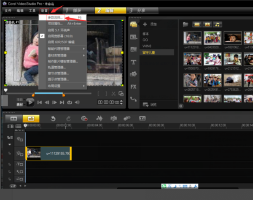Screen dimensions: 253x200
Task: Expand 智能代理管理器 submenu
Action: 66,49
